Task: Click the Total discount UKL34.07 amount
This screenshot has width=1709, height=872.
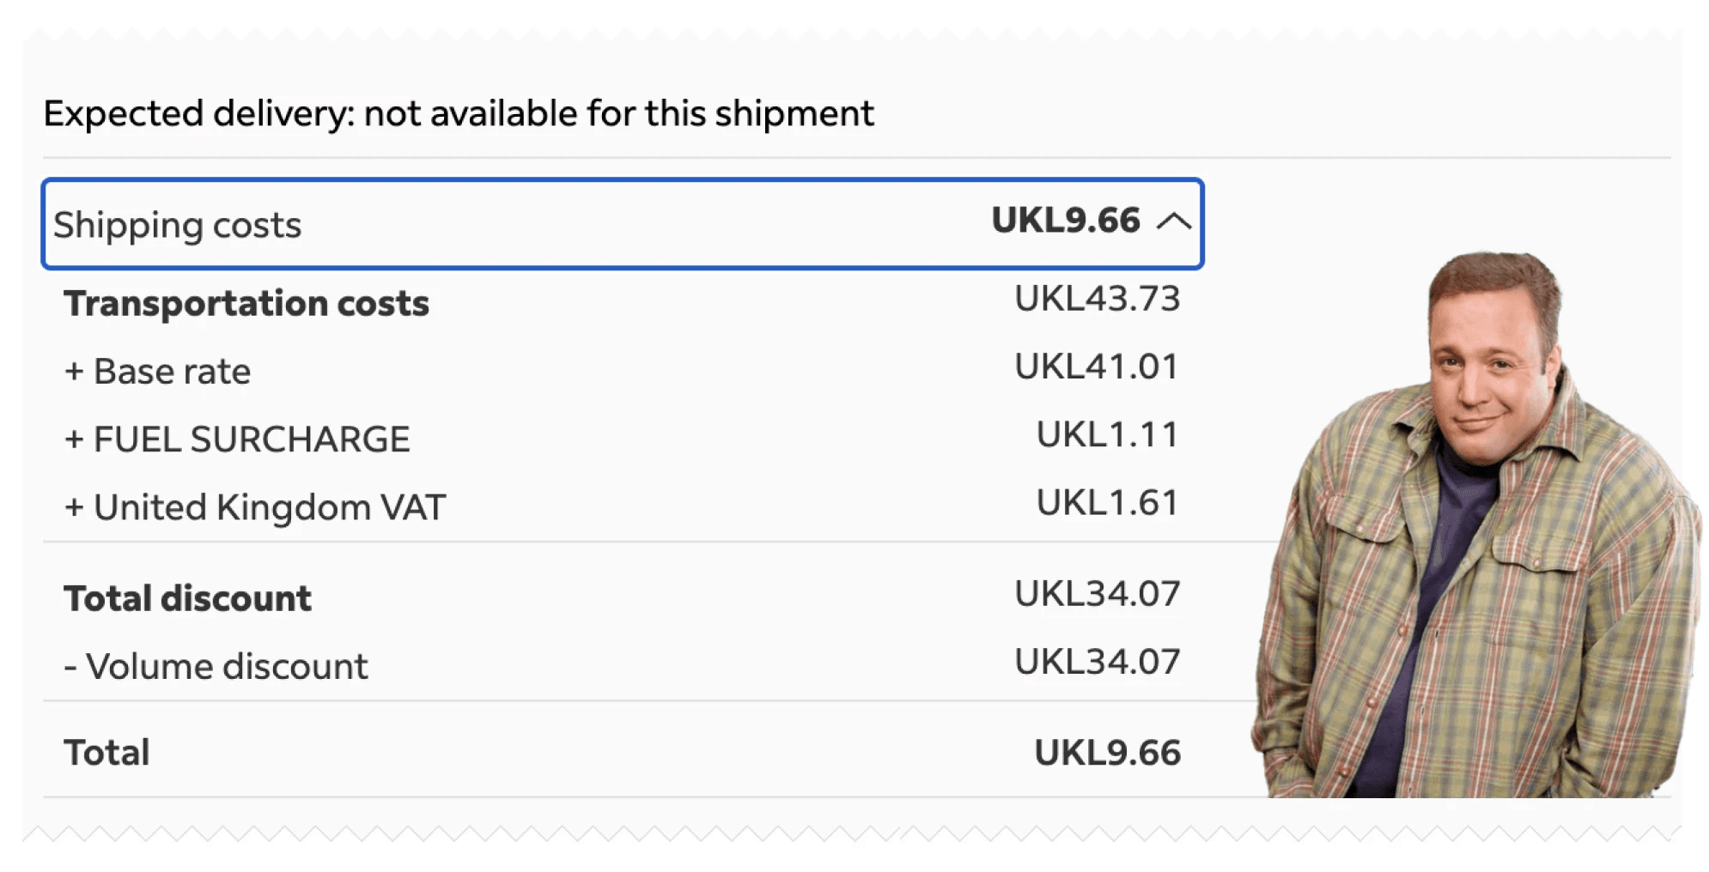Action: pyautogui.click(x=1097, y=594)
